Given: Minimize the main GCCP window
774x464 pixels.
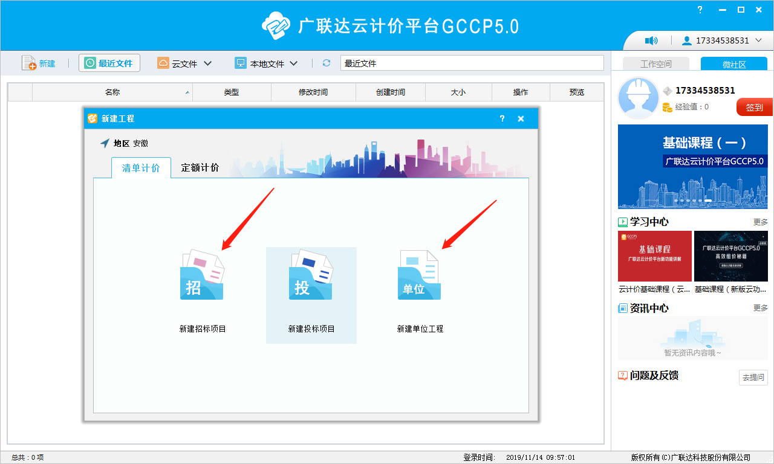Looking at the screenshot, I should click(x=724, y=10).
